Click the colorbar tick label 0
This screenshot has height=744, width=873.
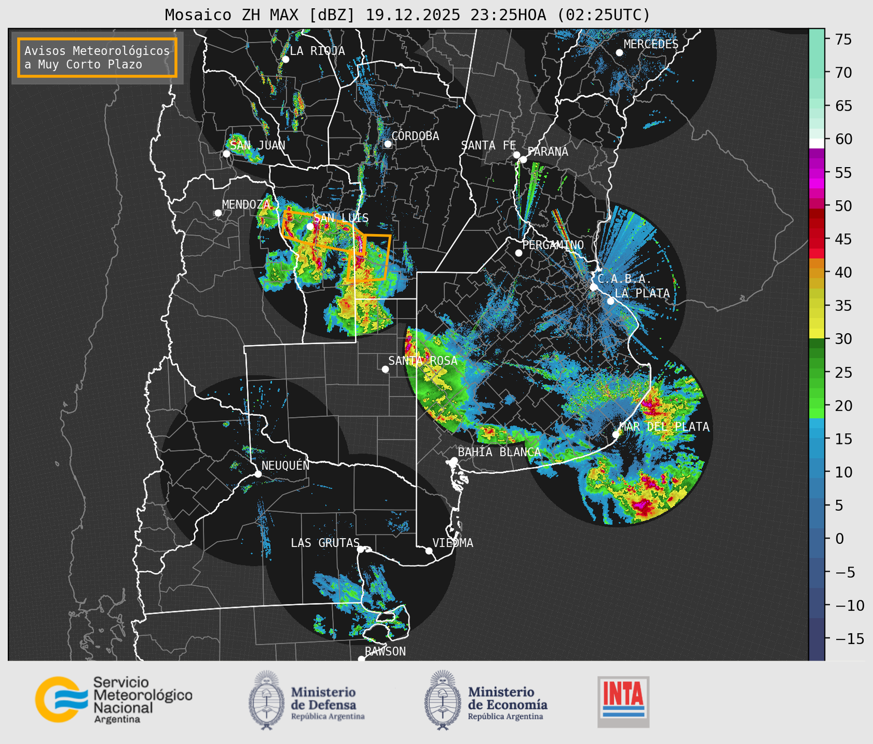[838, 539]
